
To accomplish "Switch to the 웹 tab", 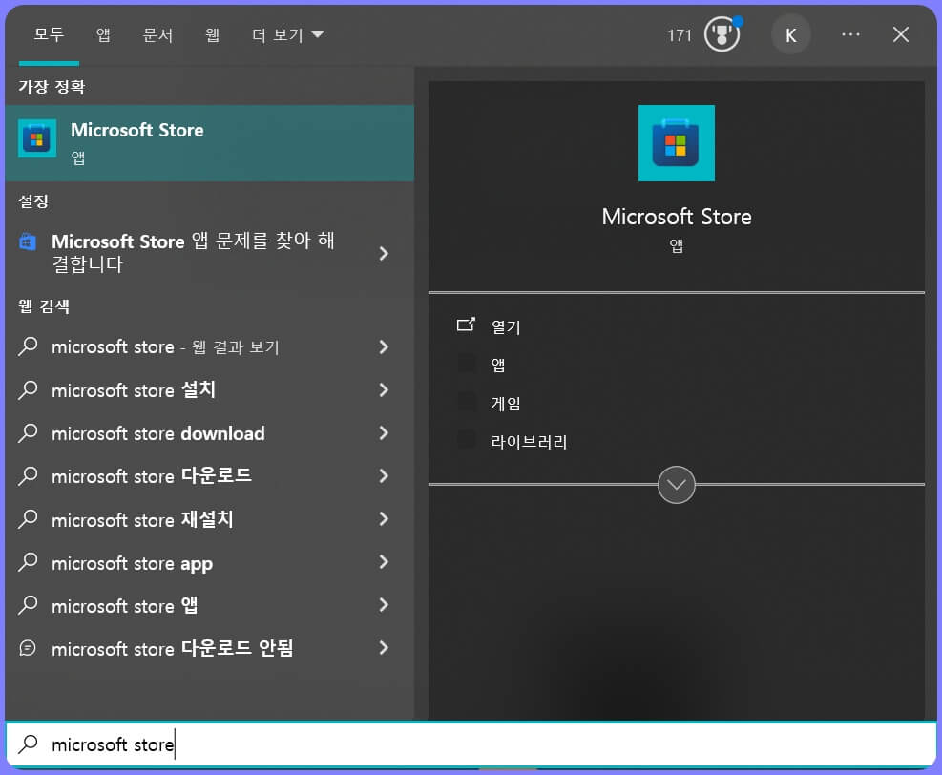I will [212, 34].
